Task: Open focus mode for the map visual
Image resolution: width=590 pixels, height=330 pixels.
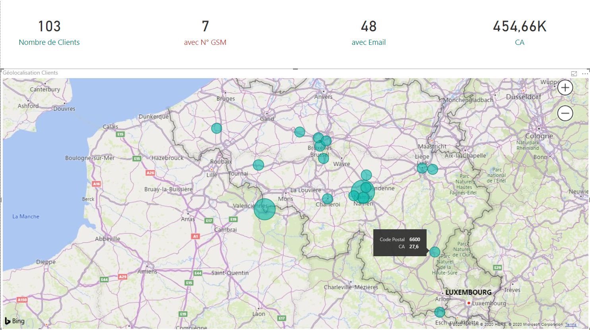Action: (574, 74)
